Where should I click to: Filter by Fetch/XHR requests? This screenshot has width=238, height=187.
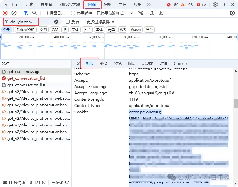click(x=26, y=30)
